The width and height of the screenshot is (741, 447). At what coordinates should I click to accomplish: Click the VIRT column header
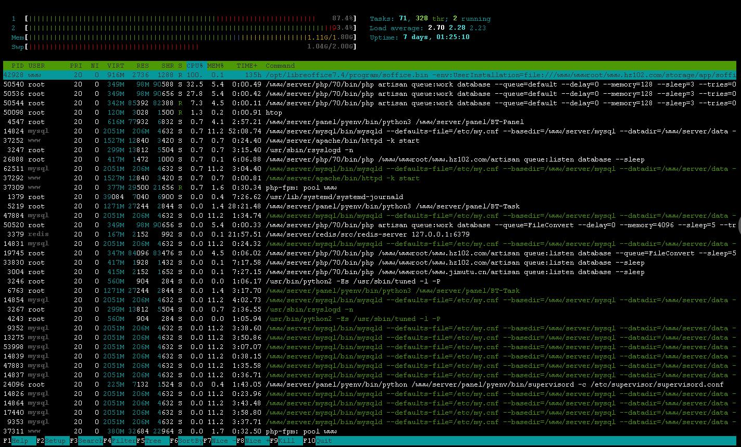(x=116, y=66)
